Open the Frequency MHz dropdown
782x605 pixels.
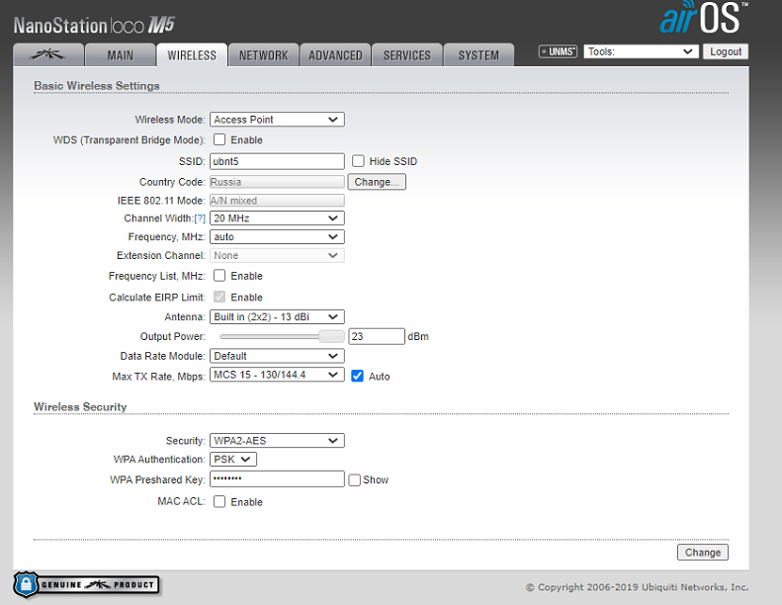[x=277, y=236]
